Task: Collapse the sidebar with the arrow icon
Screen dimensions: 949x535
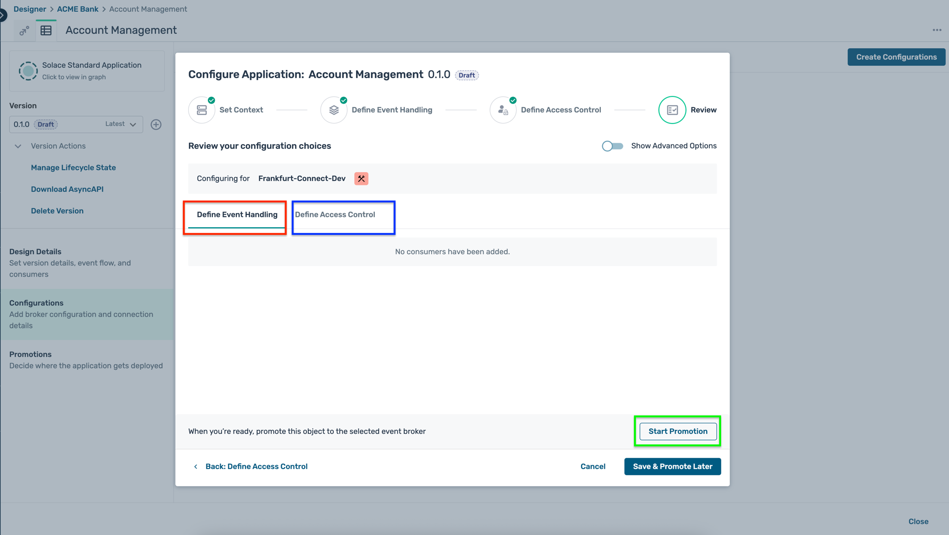Action: pos(3,15)
